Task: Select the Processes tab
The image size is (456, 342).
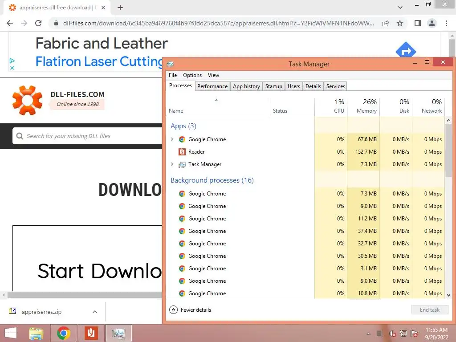Action: pyautogui.click(x=180, y=85)
